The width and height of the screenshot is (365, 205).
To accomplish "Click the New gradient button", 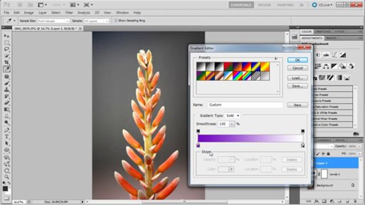I will (297, 105).
